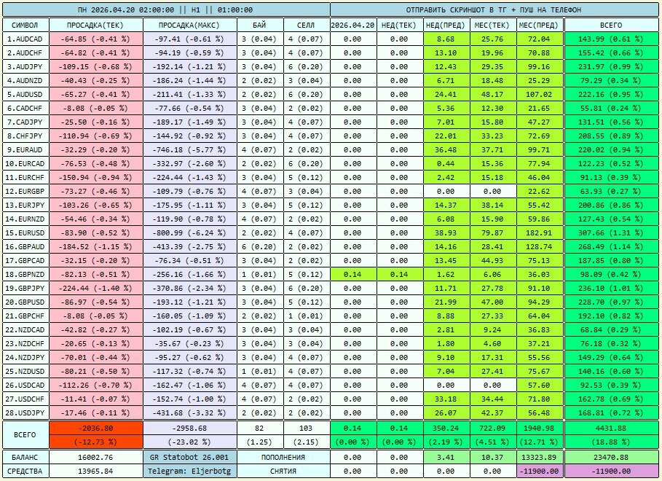Click the total max drawdown -2958.68
The image size is (662, 481).
(x=189, y=429)
